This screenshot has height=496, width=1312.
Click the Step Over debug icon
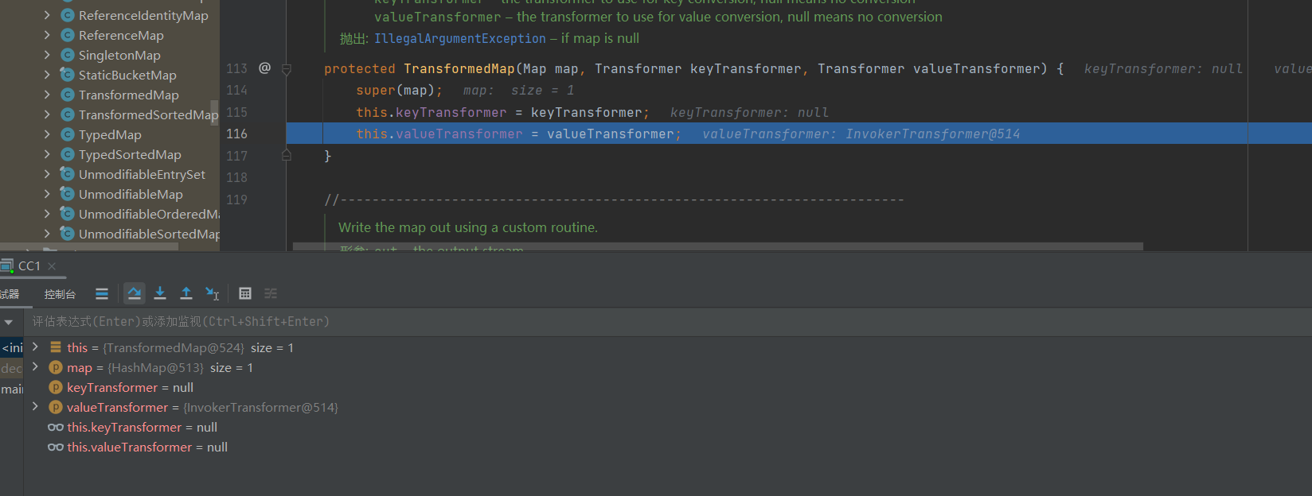click(x=135, y=293)
